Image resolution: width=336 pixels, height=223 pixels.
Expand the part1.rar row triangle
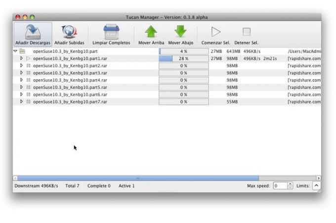pyautogui.click(x=21, y=58)
